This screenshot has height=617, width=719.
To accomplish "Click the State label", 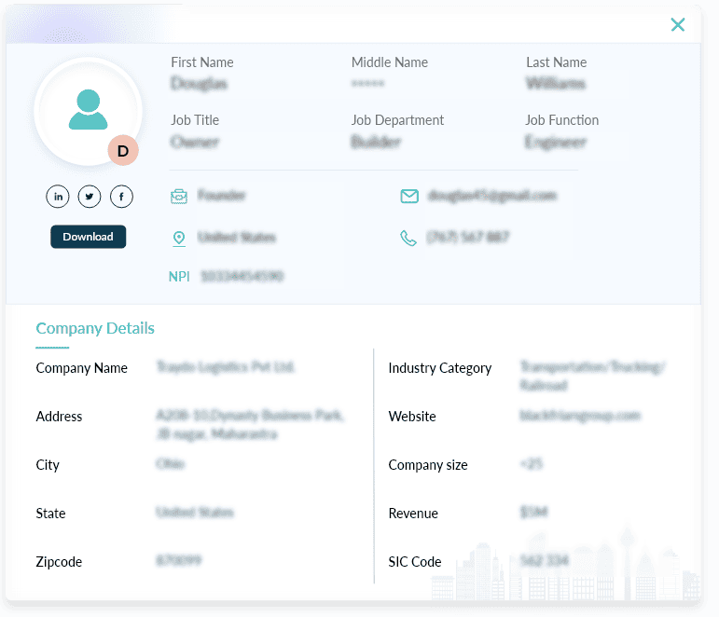I will (x=50, y=514).
